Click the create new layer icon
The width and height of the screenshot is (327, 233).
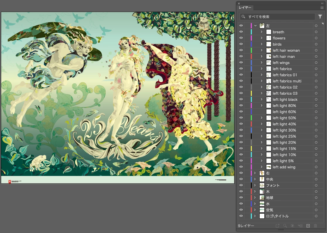point(308,226)
